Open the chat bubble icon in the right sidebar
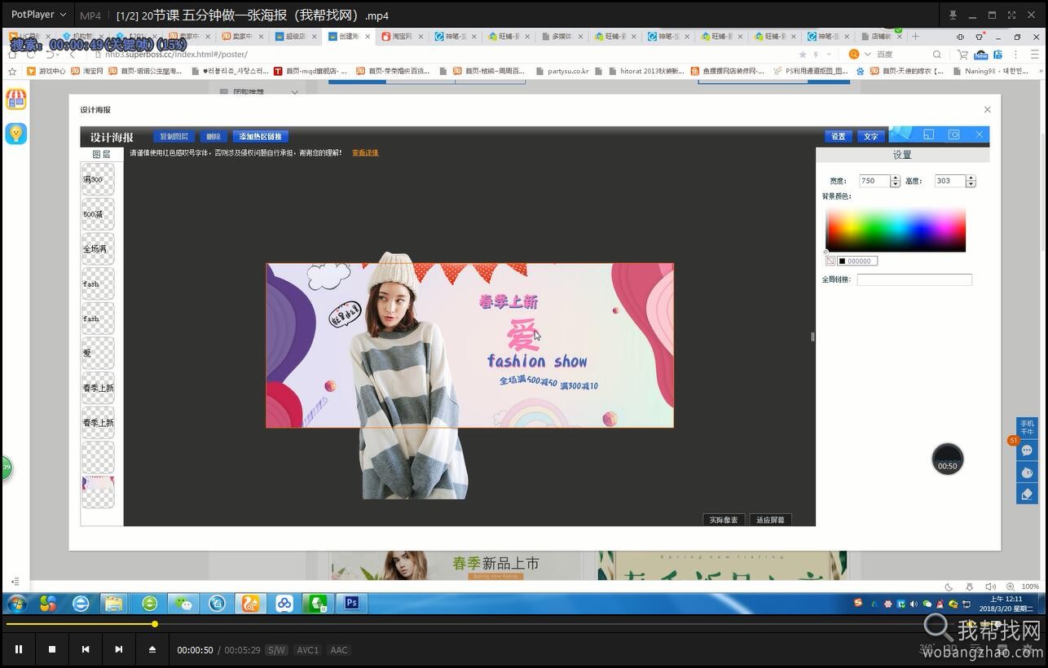 pos(1027,450)
